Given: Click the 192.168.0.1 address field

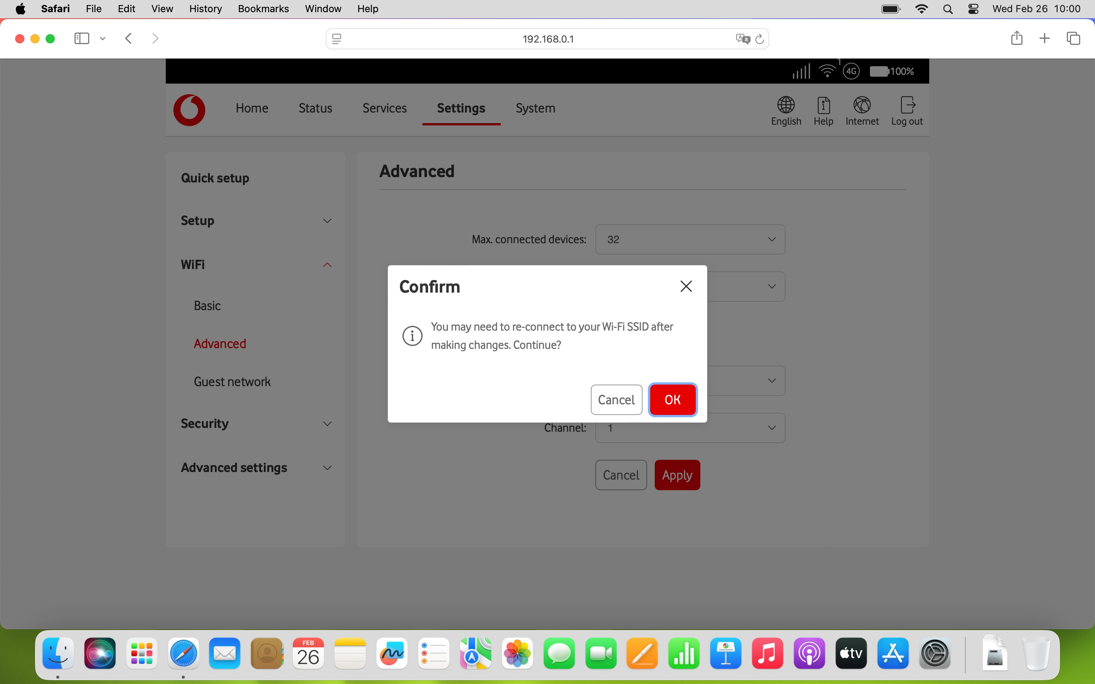Looking at the screenshot, I should click(547, 40).
